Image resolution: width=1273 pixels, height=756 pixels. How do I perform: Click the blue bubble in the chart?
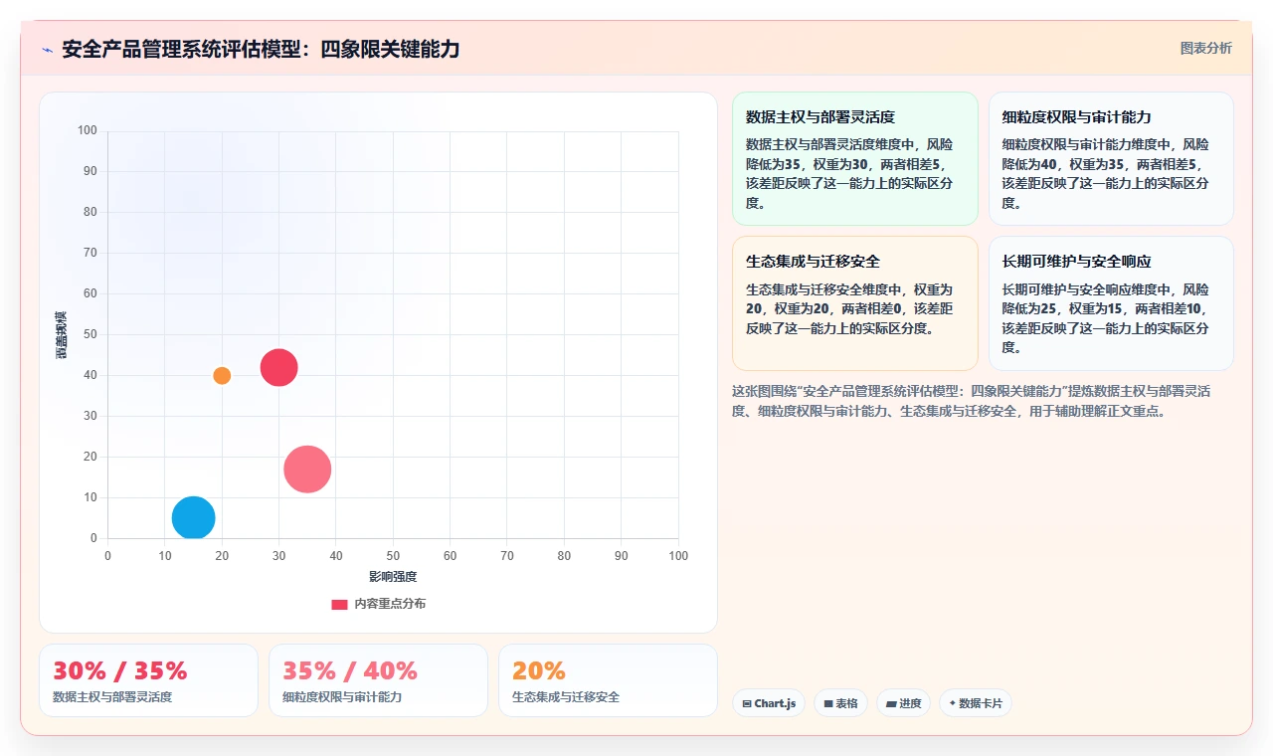(x=193, y=517)
